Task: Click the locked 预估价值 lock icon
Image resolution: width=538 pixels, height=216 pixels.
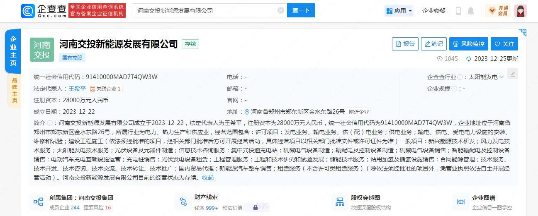Action: tap(256, 207)
